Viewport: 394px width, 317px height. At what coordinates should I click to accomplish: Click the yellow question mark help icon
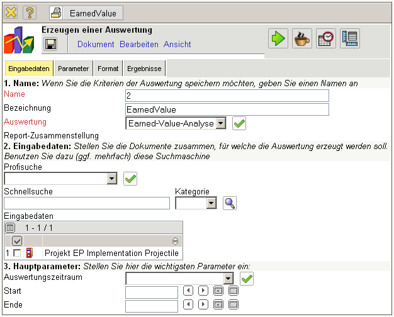(30, 13)
